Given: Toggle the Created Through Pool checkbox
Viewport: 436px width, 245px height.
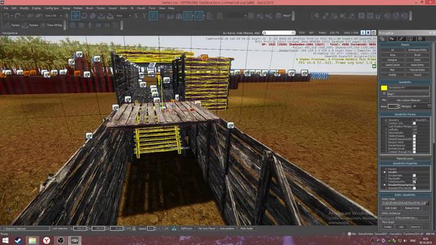Looking at the screenshot, I should [414, 152].
